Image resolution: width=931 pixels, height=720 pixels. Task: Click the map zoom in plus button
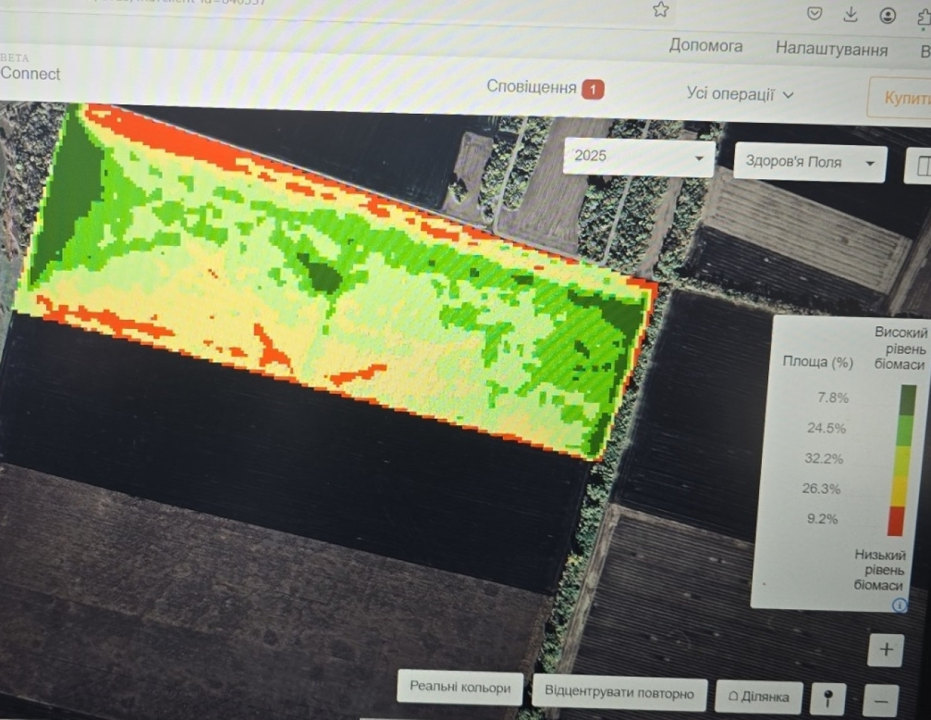click(886, 650)
